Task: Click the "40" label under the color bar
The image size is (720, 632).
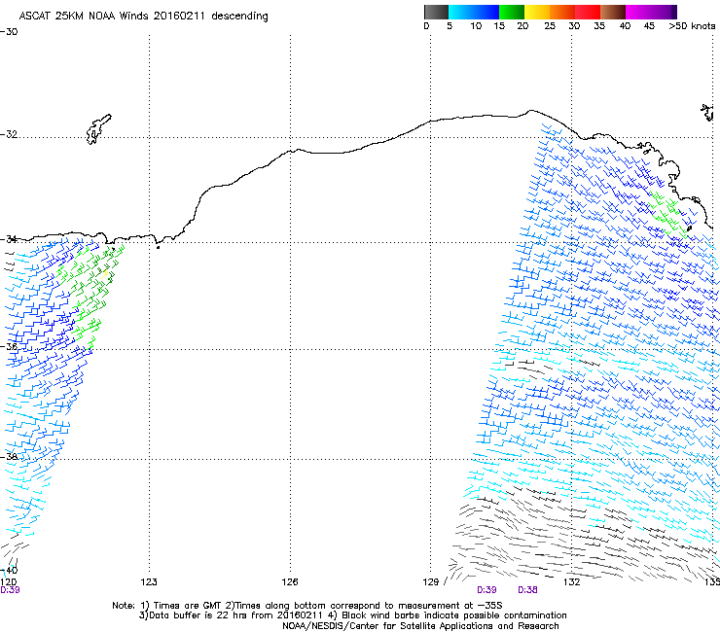Action: point(625,26)
